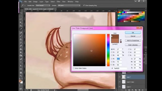Create new group folder icon
This screenshot has width=162, height=91.
tap(136, 90)
